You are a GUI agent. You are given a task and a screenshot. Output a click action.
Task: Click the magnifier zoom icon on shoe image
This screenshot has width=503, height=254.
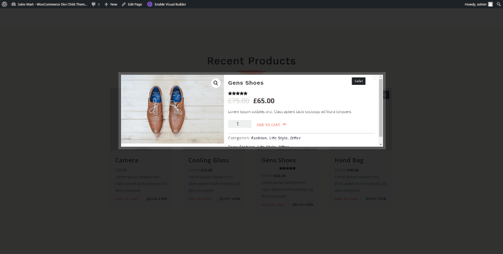tap(216, 83)
